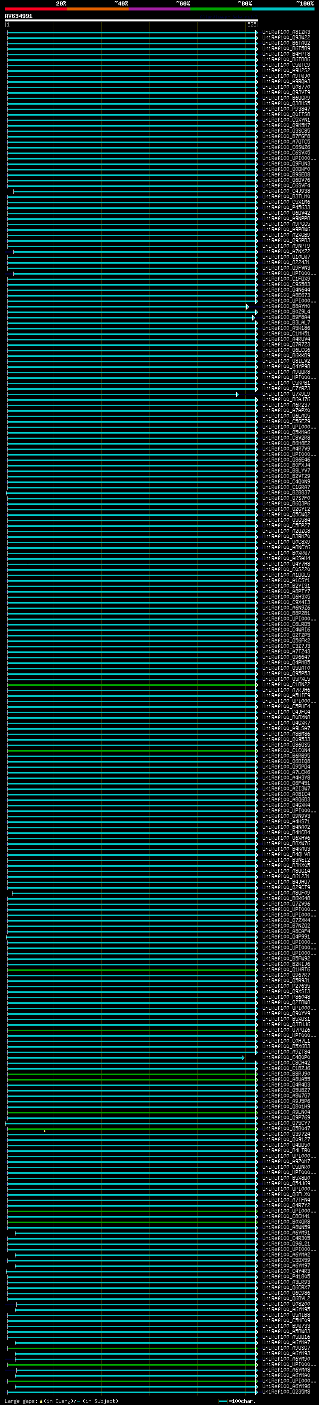The width and height of the screenshot is (319, 1405).
Task: Pick the UniRef100_Q5UBZ7 hit name
Action: tap(286, 1091)
